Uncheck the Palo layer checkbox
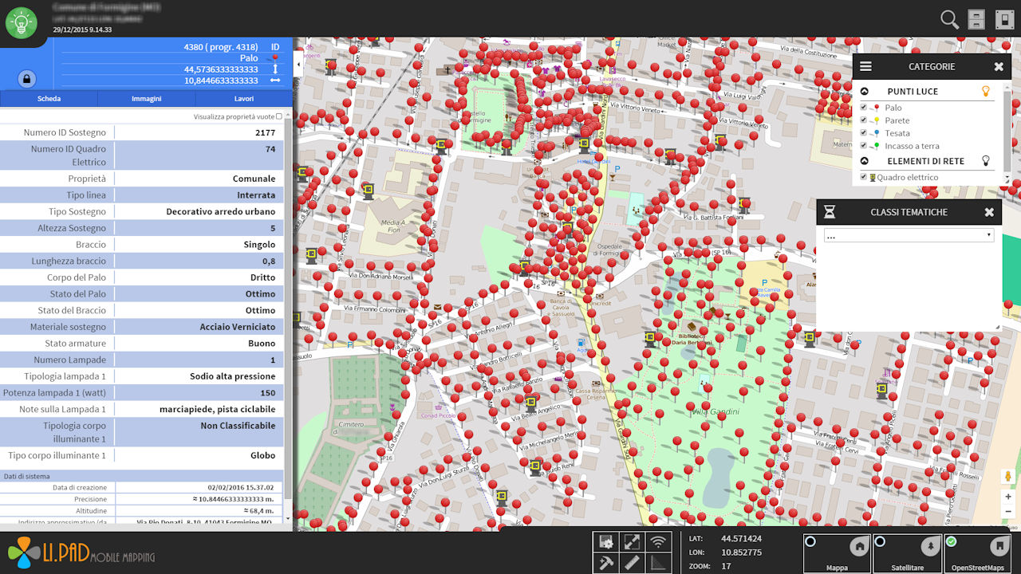Screen dimensions: 1021x574 pyautogui.click(x=863, y=108)
